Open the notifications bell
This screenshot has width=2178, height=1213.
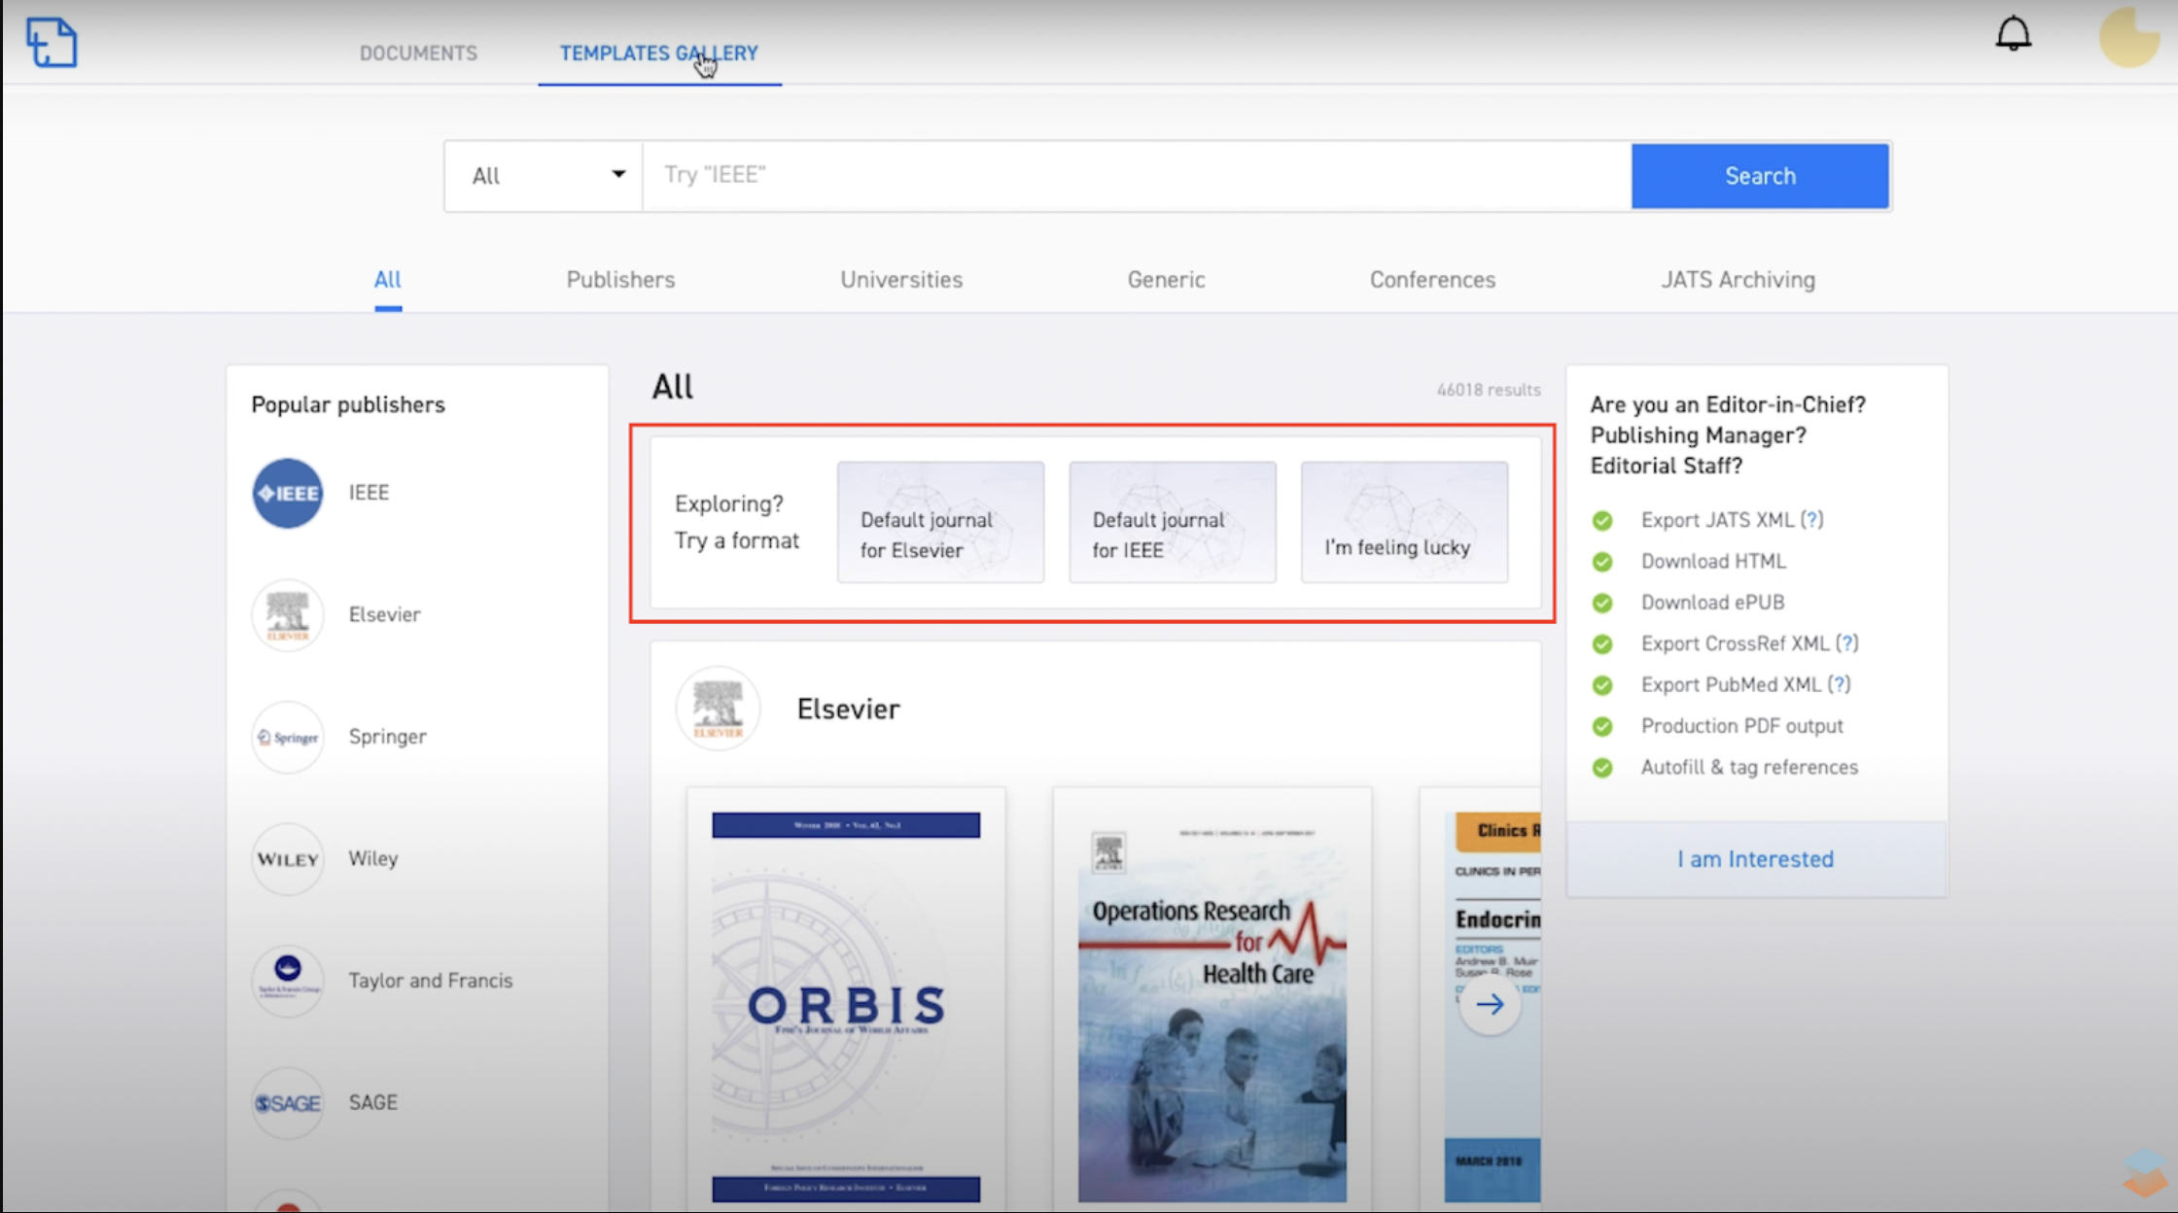[x=2014, y=34]
